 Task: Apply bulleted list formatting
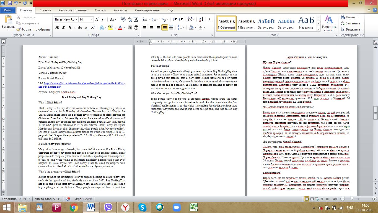[145, 19]
